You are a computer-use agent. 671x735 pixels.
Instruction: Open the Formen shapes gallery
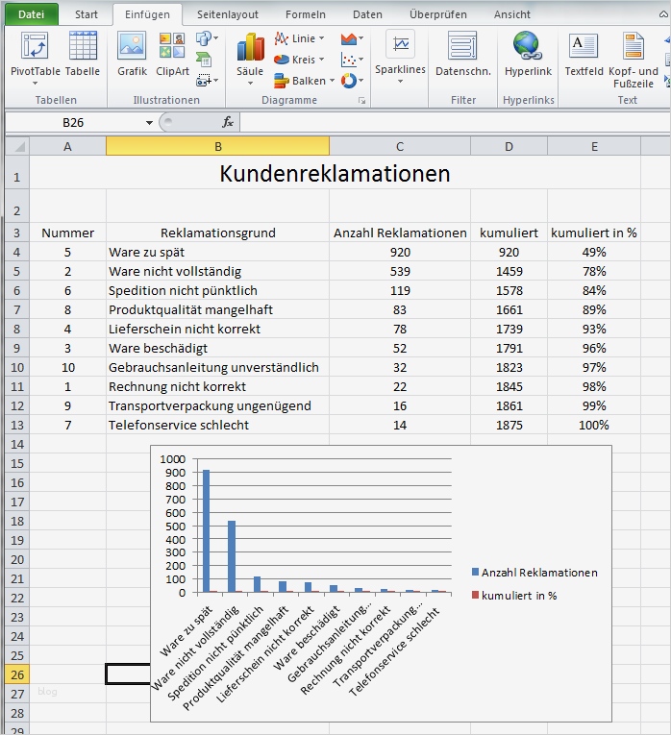[204, 38]
